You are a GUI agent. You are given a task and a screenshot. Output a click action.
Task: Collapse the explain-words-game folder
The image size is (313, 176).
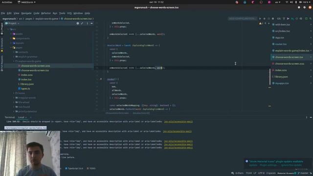click(14, 61)
